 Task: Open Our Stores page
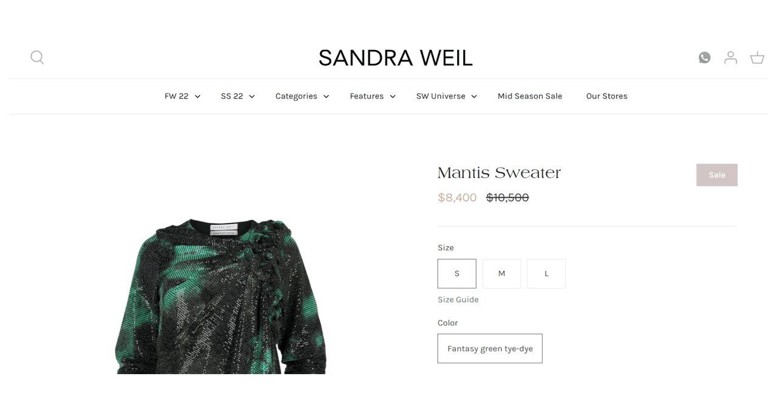606,96
